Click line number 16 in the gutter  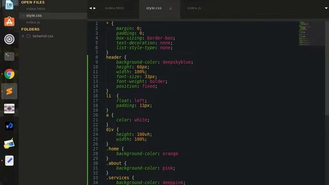click(x=96, y=96)
